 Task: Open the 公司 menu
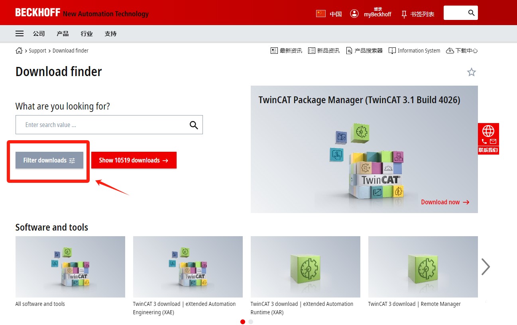point(39,34)
